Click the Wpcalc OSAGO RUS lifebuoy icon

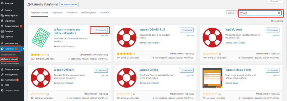[126, 38]
